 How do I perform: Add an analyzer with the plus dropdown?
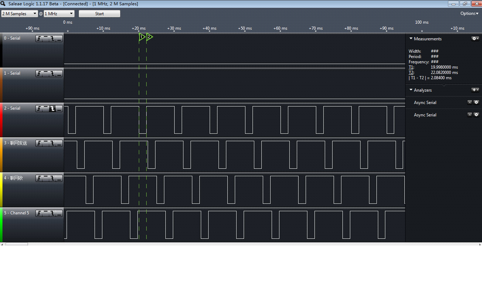pyautogui.click(x=475, y=90)
